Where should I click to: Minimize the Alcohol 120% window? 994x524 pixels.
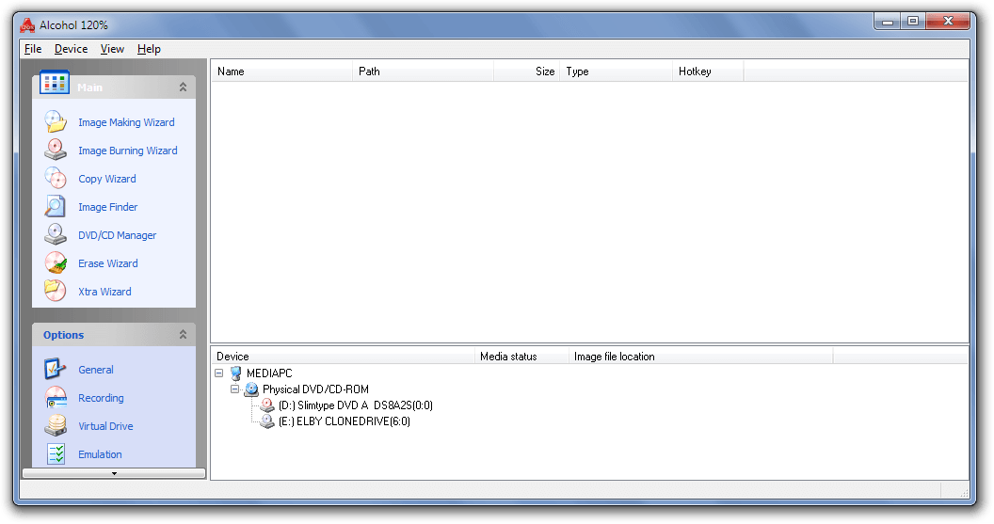coord(888,22)
